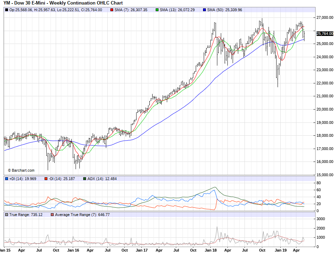Click the gray True Range legend swatch
Image resolution: width=334 pixels, height=261 pixels.
pyautogui.click(x=7, y=215)
